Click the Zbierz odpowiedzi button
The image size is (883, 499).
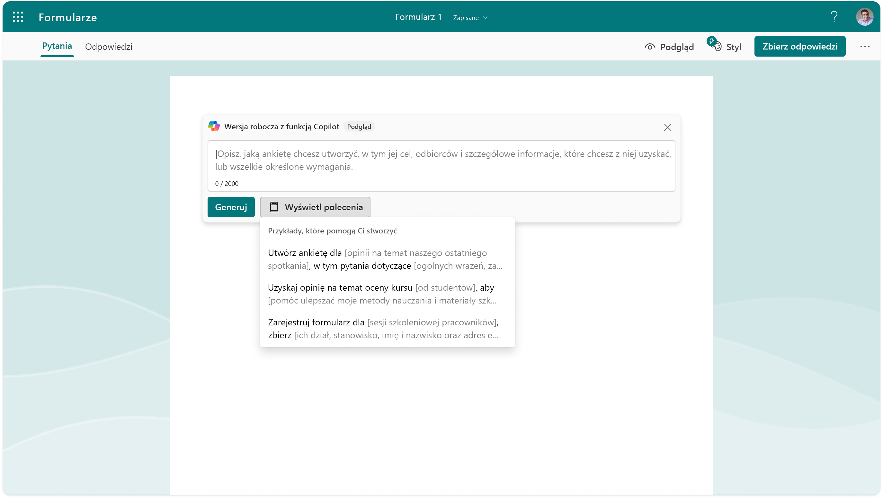(x=799, y=46)
